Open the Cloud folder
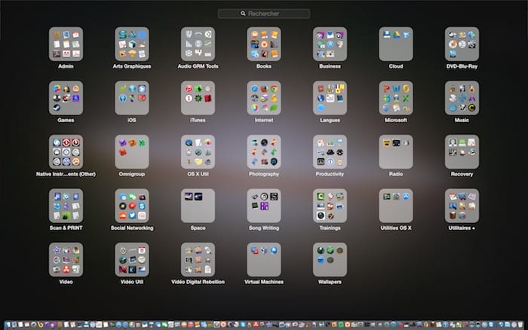This screenshot has width=528, height=330. click(x=396, y=44)
